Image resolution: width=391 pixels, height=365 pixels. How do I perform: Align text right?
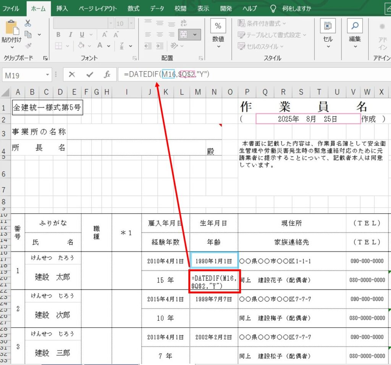click(171, 34)
